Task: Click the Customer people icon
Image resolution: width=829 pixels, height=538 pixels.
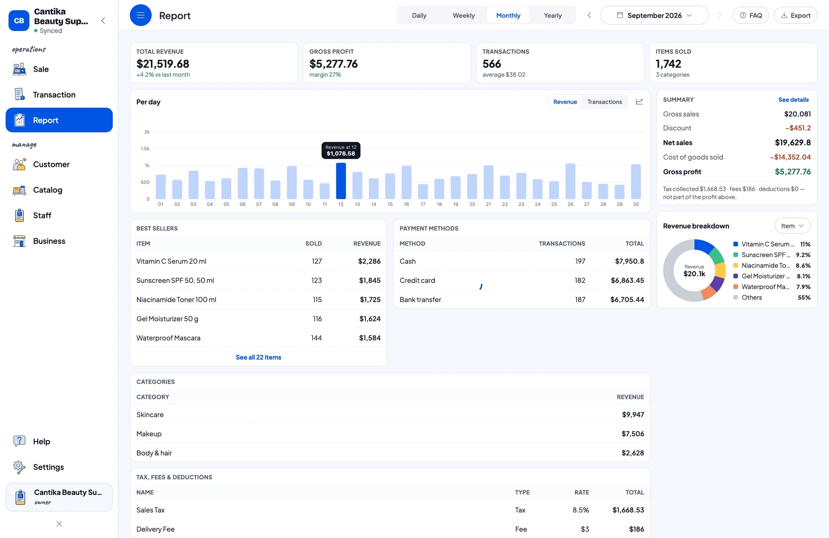Action: click(19, 164)
